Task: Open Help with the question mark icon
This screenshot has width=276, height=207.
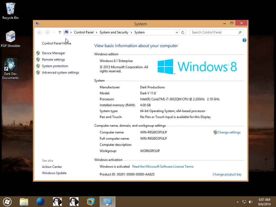Action: [x=244, y=40]
